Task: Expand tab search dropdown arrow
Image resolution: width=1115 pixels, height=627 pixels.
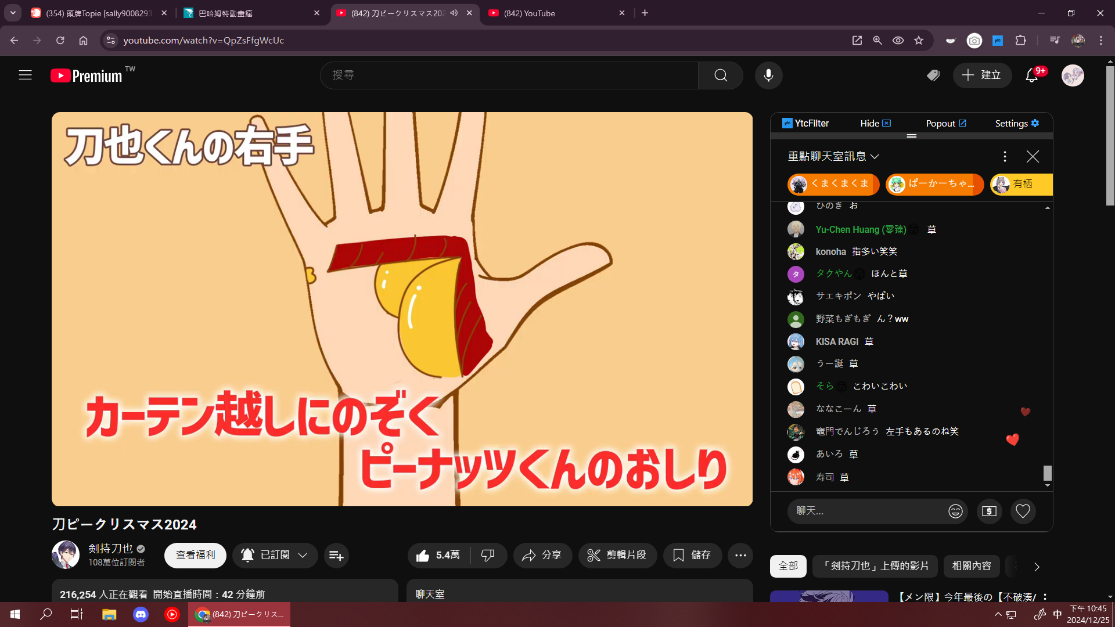Action: 12,13
